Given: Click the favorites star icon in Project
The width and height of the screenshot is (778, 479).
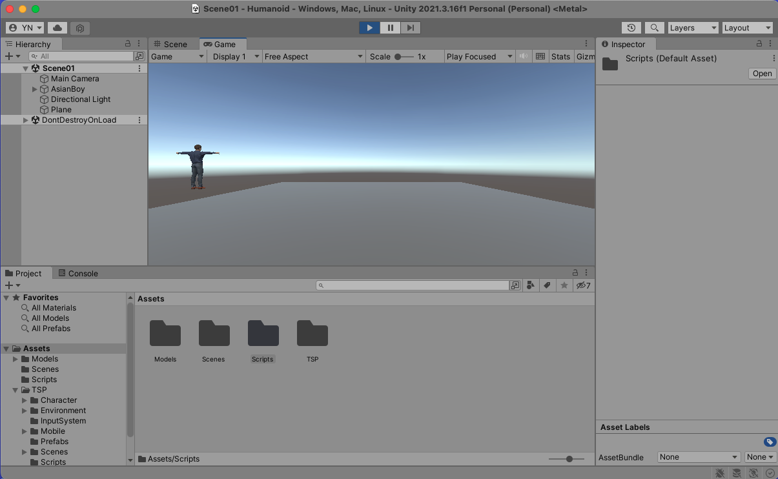Looking at the screenshot, I should [564, 285].
